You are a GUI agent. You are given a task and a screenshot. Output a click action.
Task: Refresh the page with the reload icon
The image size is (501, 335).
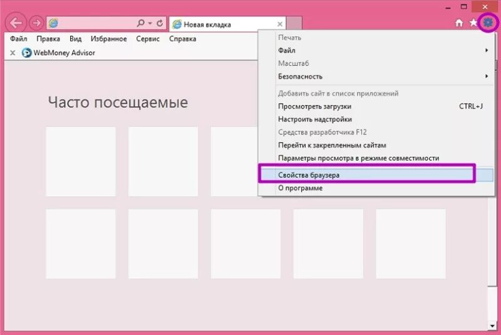(160, 23)
